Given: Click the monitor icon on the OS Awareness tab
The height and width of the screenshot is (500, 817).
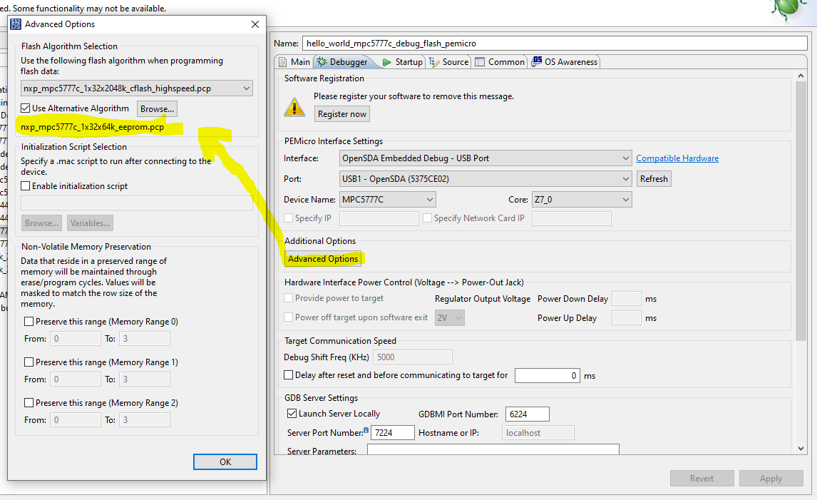Looking at the screenshot, I should click(538, 62).
